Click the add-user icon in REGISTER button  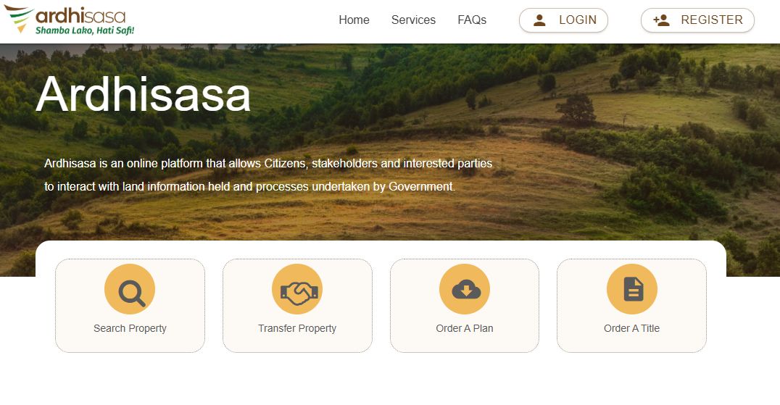click(x=661, y=20)
